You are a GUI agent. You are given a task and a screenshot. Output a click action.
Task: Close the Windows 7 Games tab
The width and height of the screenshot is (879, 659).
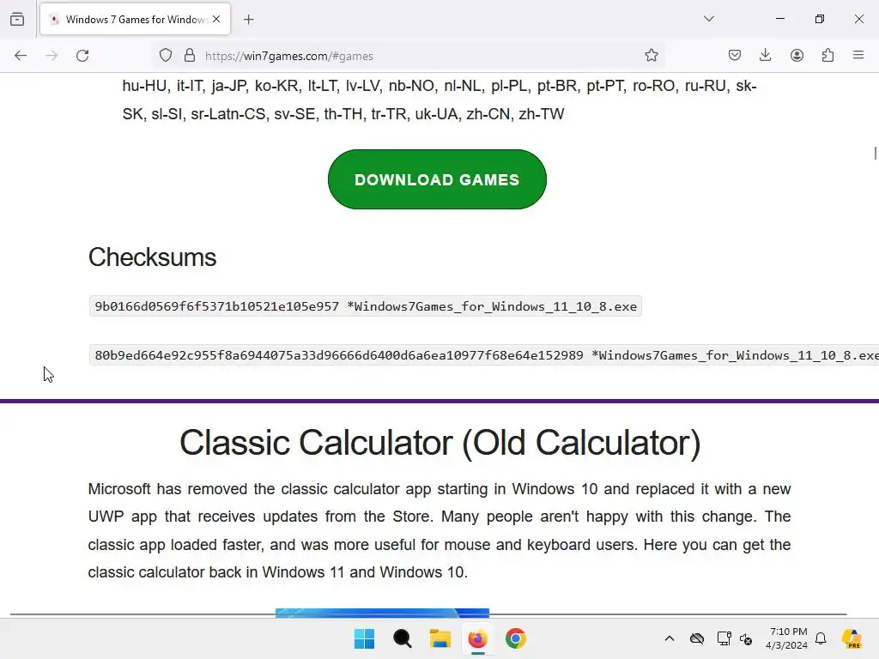click(x=216, y=19)
